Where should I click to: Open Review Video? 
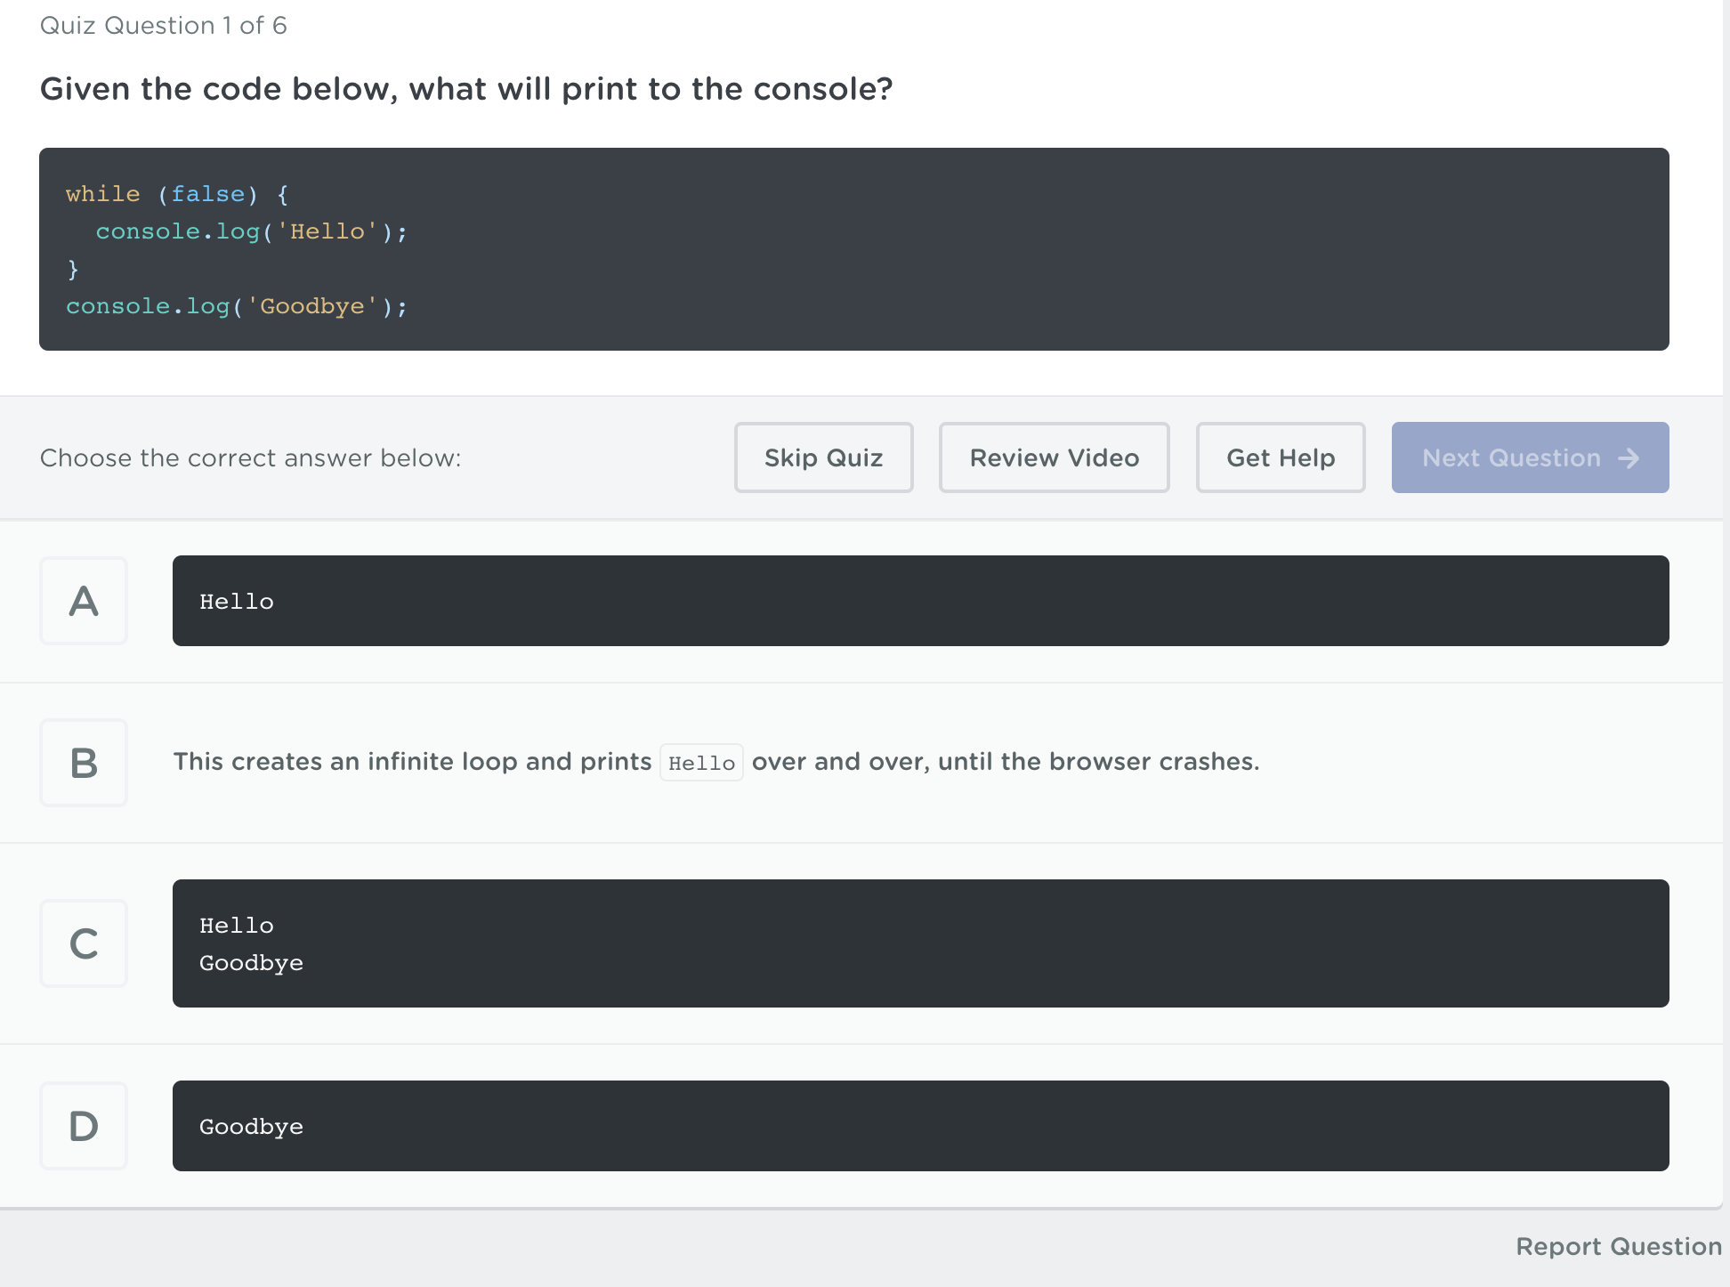tap(1054, 457)
